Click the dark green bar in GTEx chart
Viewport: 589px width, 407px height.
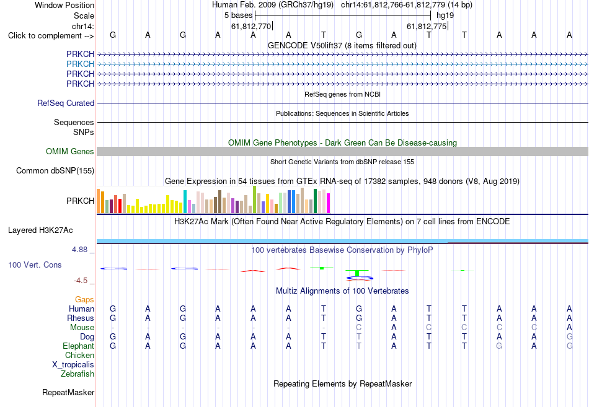315,201
